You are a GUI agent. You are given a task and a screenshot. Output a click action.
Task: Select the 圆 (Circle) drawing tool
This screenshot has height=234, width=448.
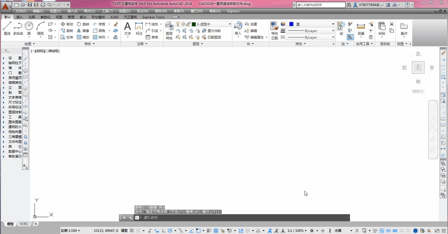(29, 28)
